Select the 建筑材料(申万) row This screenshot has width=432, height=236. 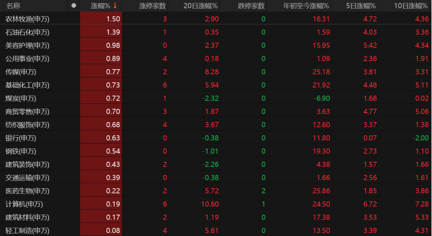(x=216, y=217)
